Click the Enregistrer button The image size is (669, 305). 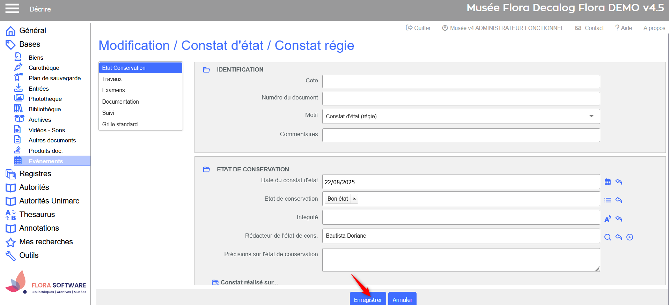tap(368, 299)
